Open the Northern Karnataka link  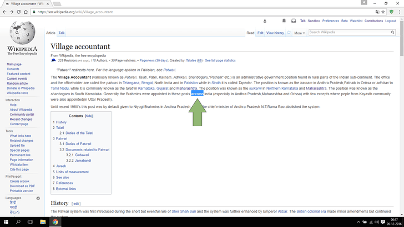282,89
